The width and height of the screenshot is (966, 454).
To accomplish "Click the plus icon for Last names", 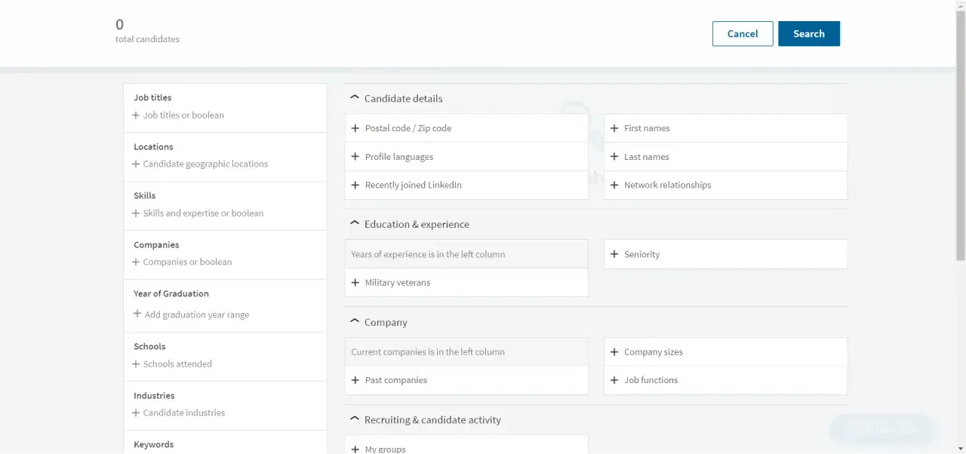I will coord(614,156).
